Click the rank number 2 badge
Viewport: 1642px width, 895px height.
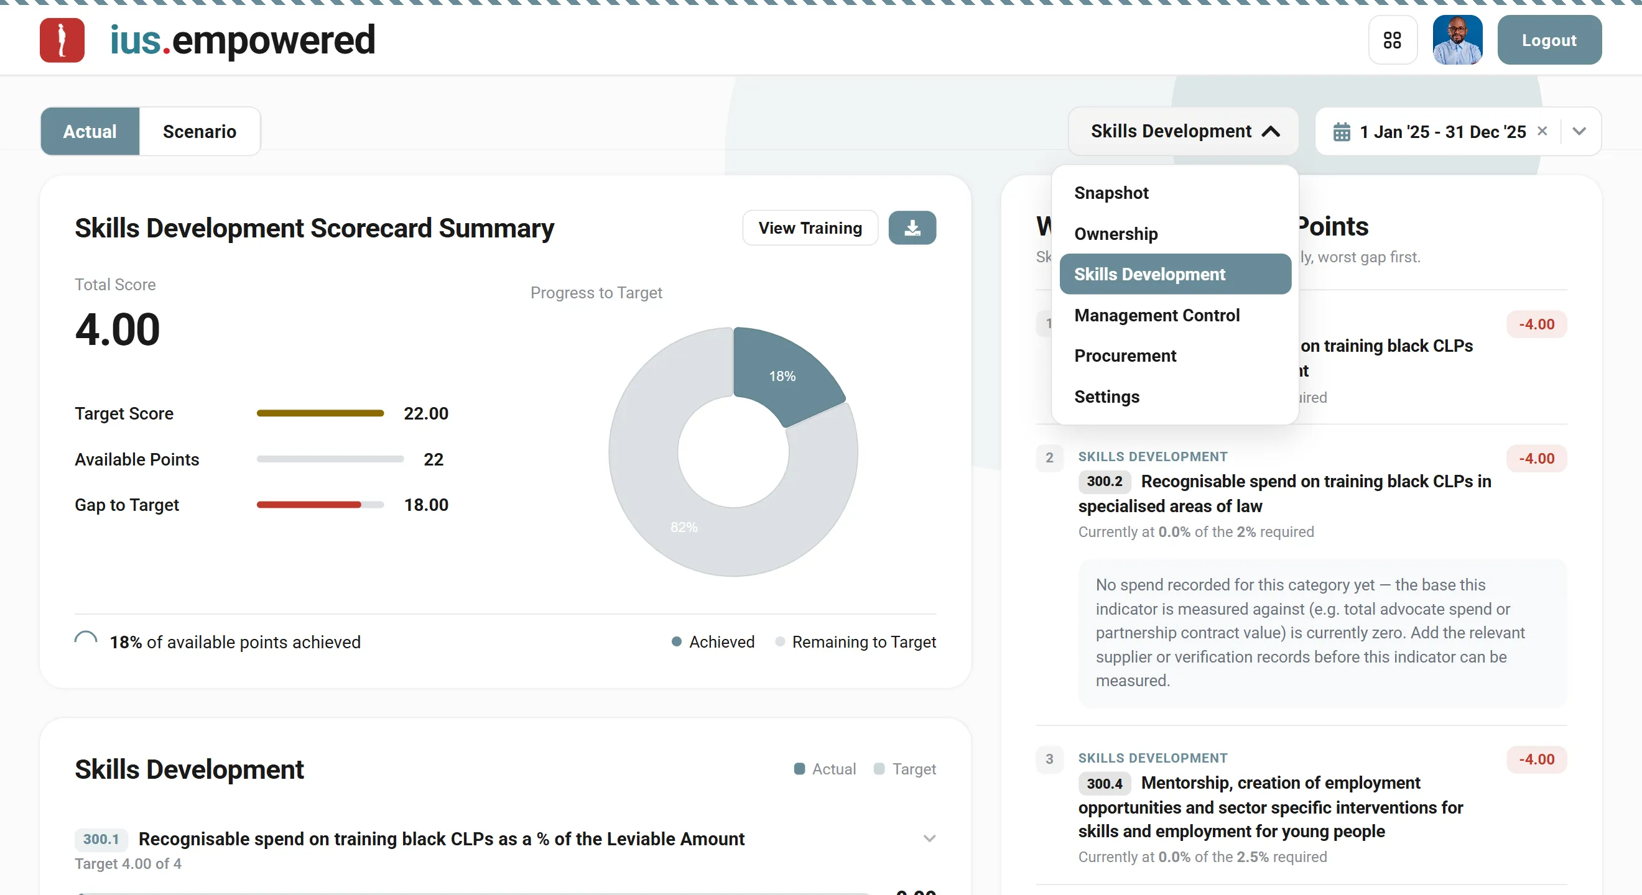pos(1049,458)
